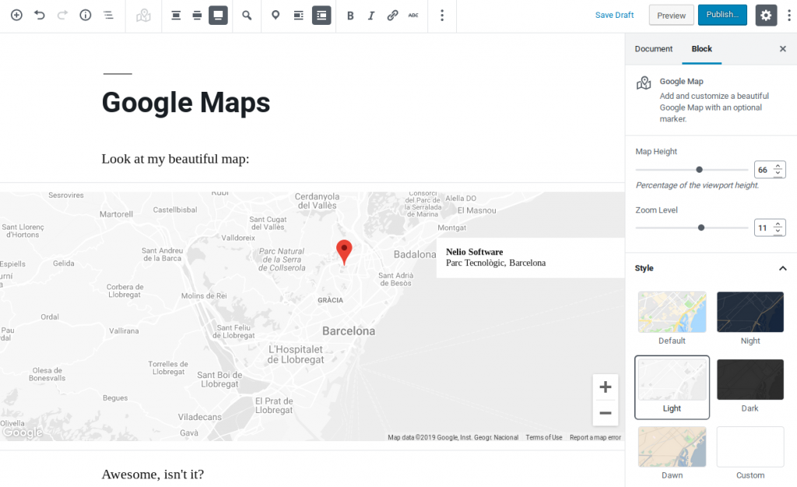Click the settings gear icon
797x487 pixels.
coord(766,15)
